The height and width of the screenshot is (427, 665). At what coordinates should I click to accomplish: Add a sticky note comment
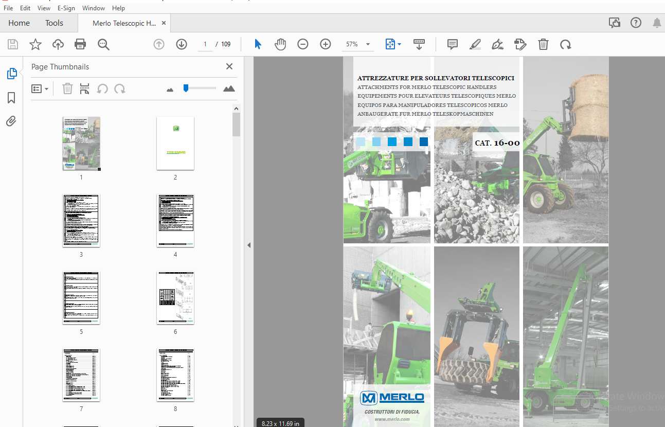(x=453, y=44)
